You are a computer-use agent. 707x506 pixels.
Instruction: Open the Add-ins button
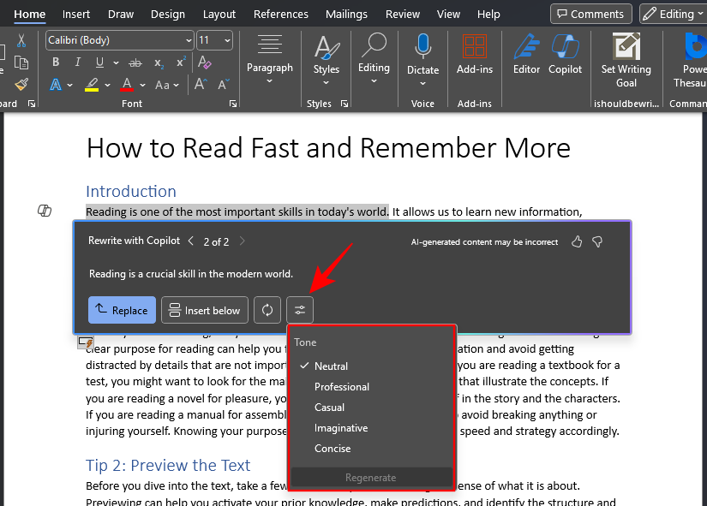(475, 54)
